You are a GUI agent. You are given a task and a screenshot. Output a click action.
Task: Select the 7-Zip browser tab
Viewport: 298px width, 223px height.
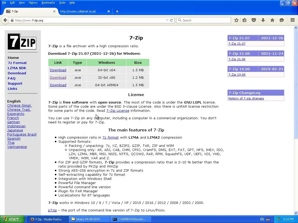tap(31, 11)
